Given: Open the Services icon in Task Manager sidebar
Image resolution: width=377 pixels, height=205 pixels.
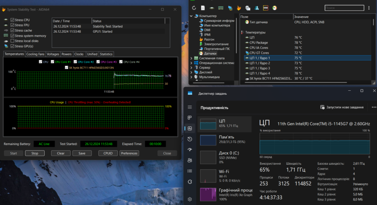Looking at the screenshot, I should pos(190,182).
